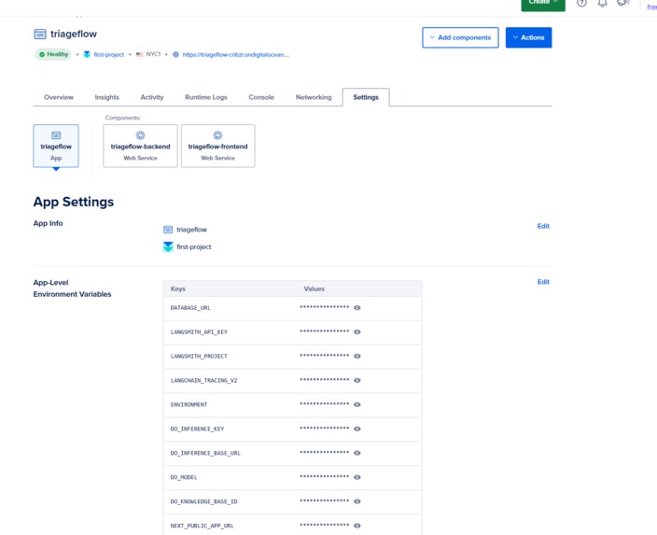Click the ENVIRONMENT key text
Viewport: 657px width, 535px height.
pos(189,404)
